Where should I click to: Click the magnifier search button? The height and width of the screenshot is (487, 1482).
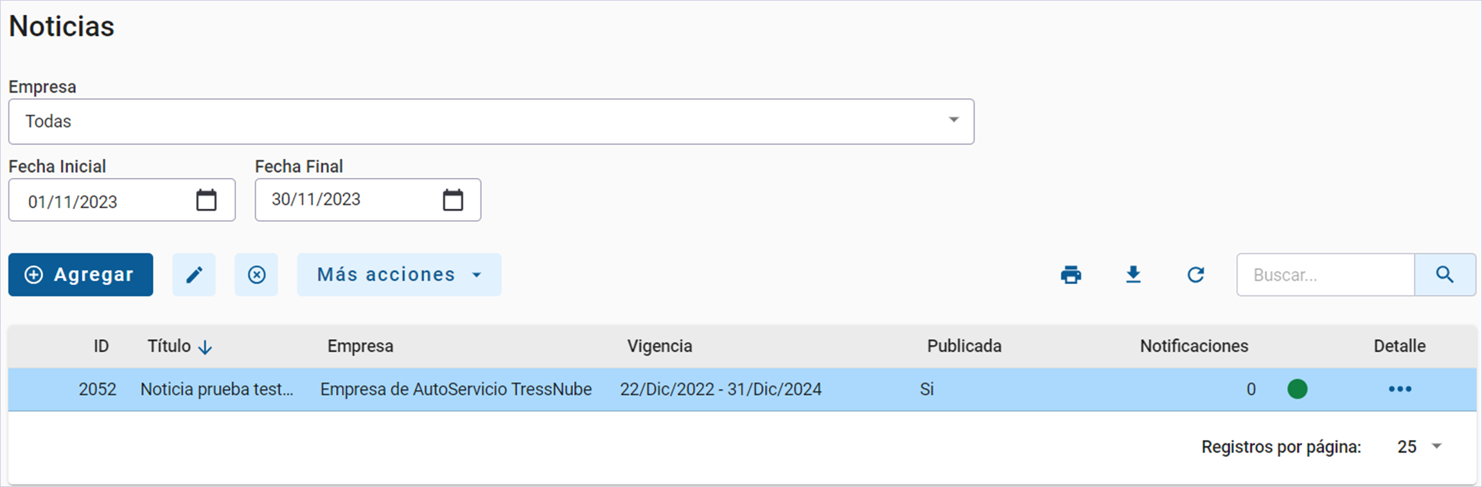point(1445,275)
